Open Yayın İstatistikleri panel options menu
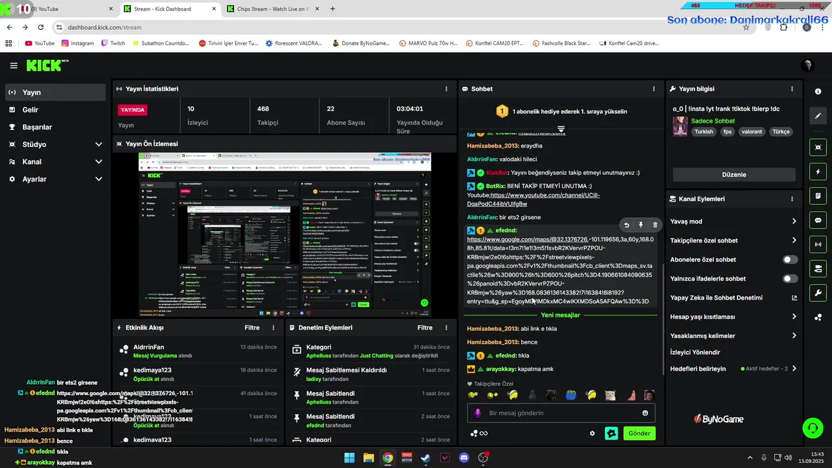Screen dimensions: 832x468 pos(446,89)
